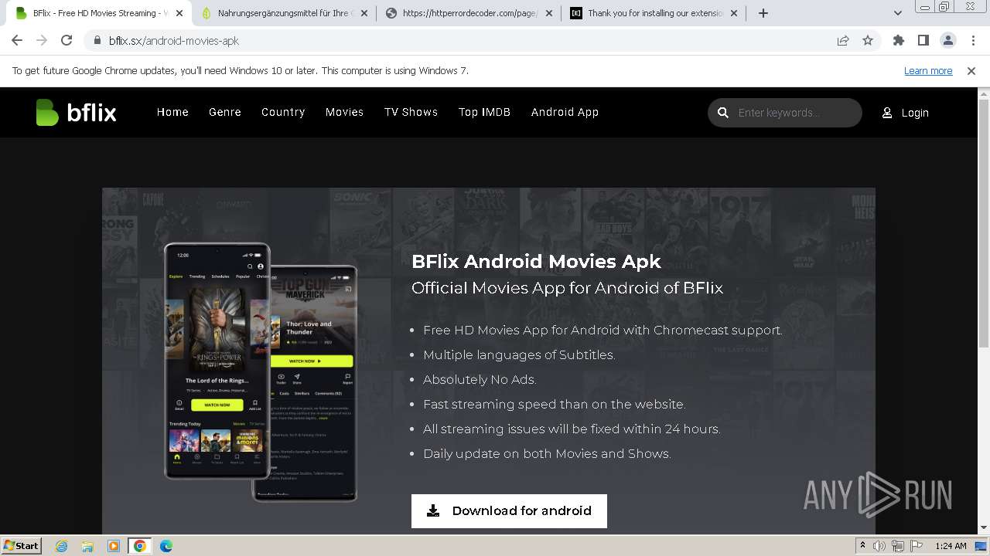Show hidden system tray icons

[862, 546]
